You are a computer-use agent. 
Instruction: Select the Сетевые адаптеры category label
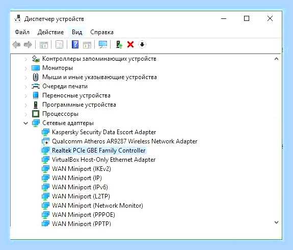[68, 123]
